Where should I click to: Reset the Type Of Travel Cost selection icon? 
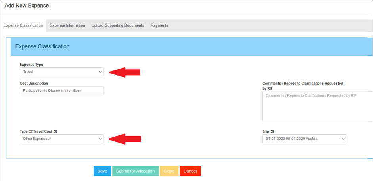55,131
